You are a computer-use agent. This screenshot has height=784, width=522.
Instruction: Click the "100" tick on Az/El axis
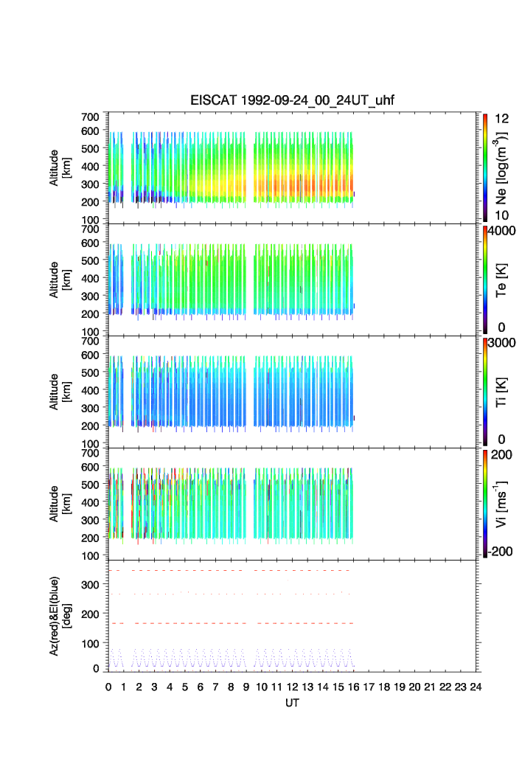[x=90, y=644]
